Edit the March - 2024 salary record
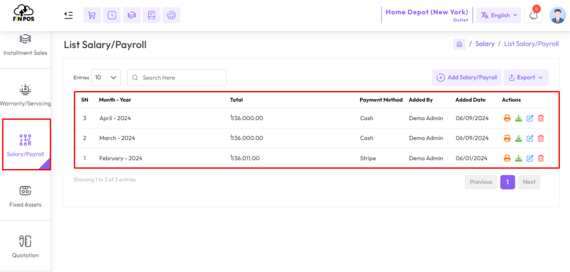Viewport: 570px width, 272px height. coord(530,138)
